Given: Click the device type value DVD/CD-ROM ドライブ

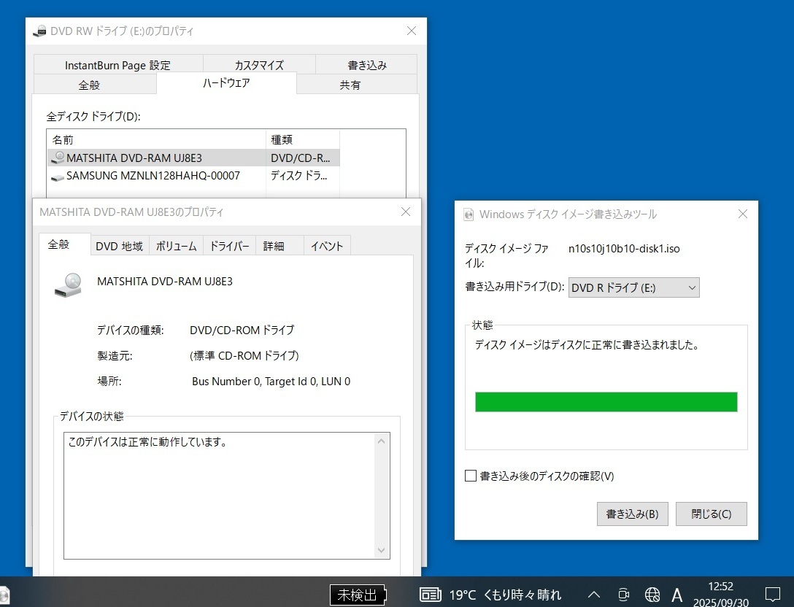Looking at the screenshot, I should 242,330.
